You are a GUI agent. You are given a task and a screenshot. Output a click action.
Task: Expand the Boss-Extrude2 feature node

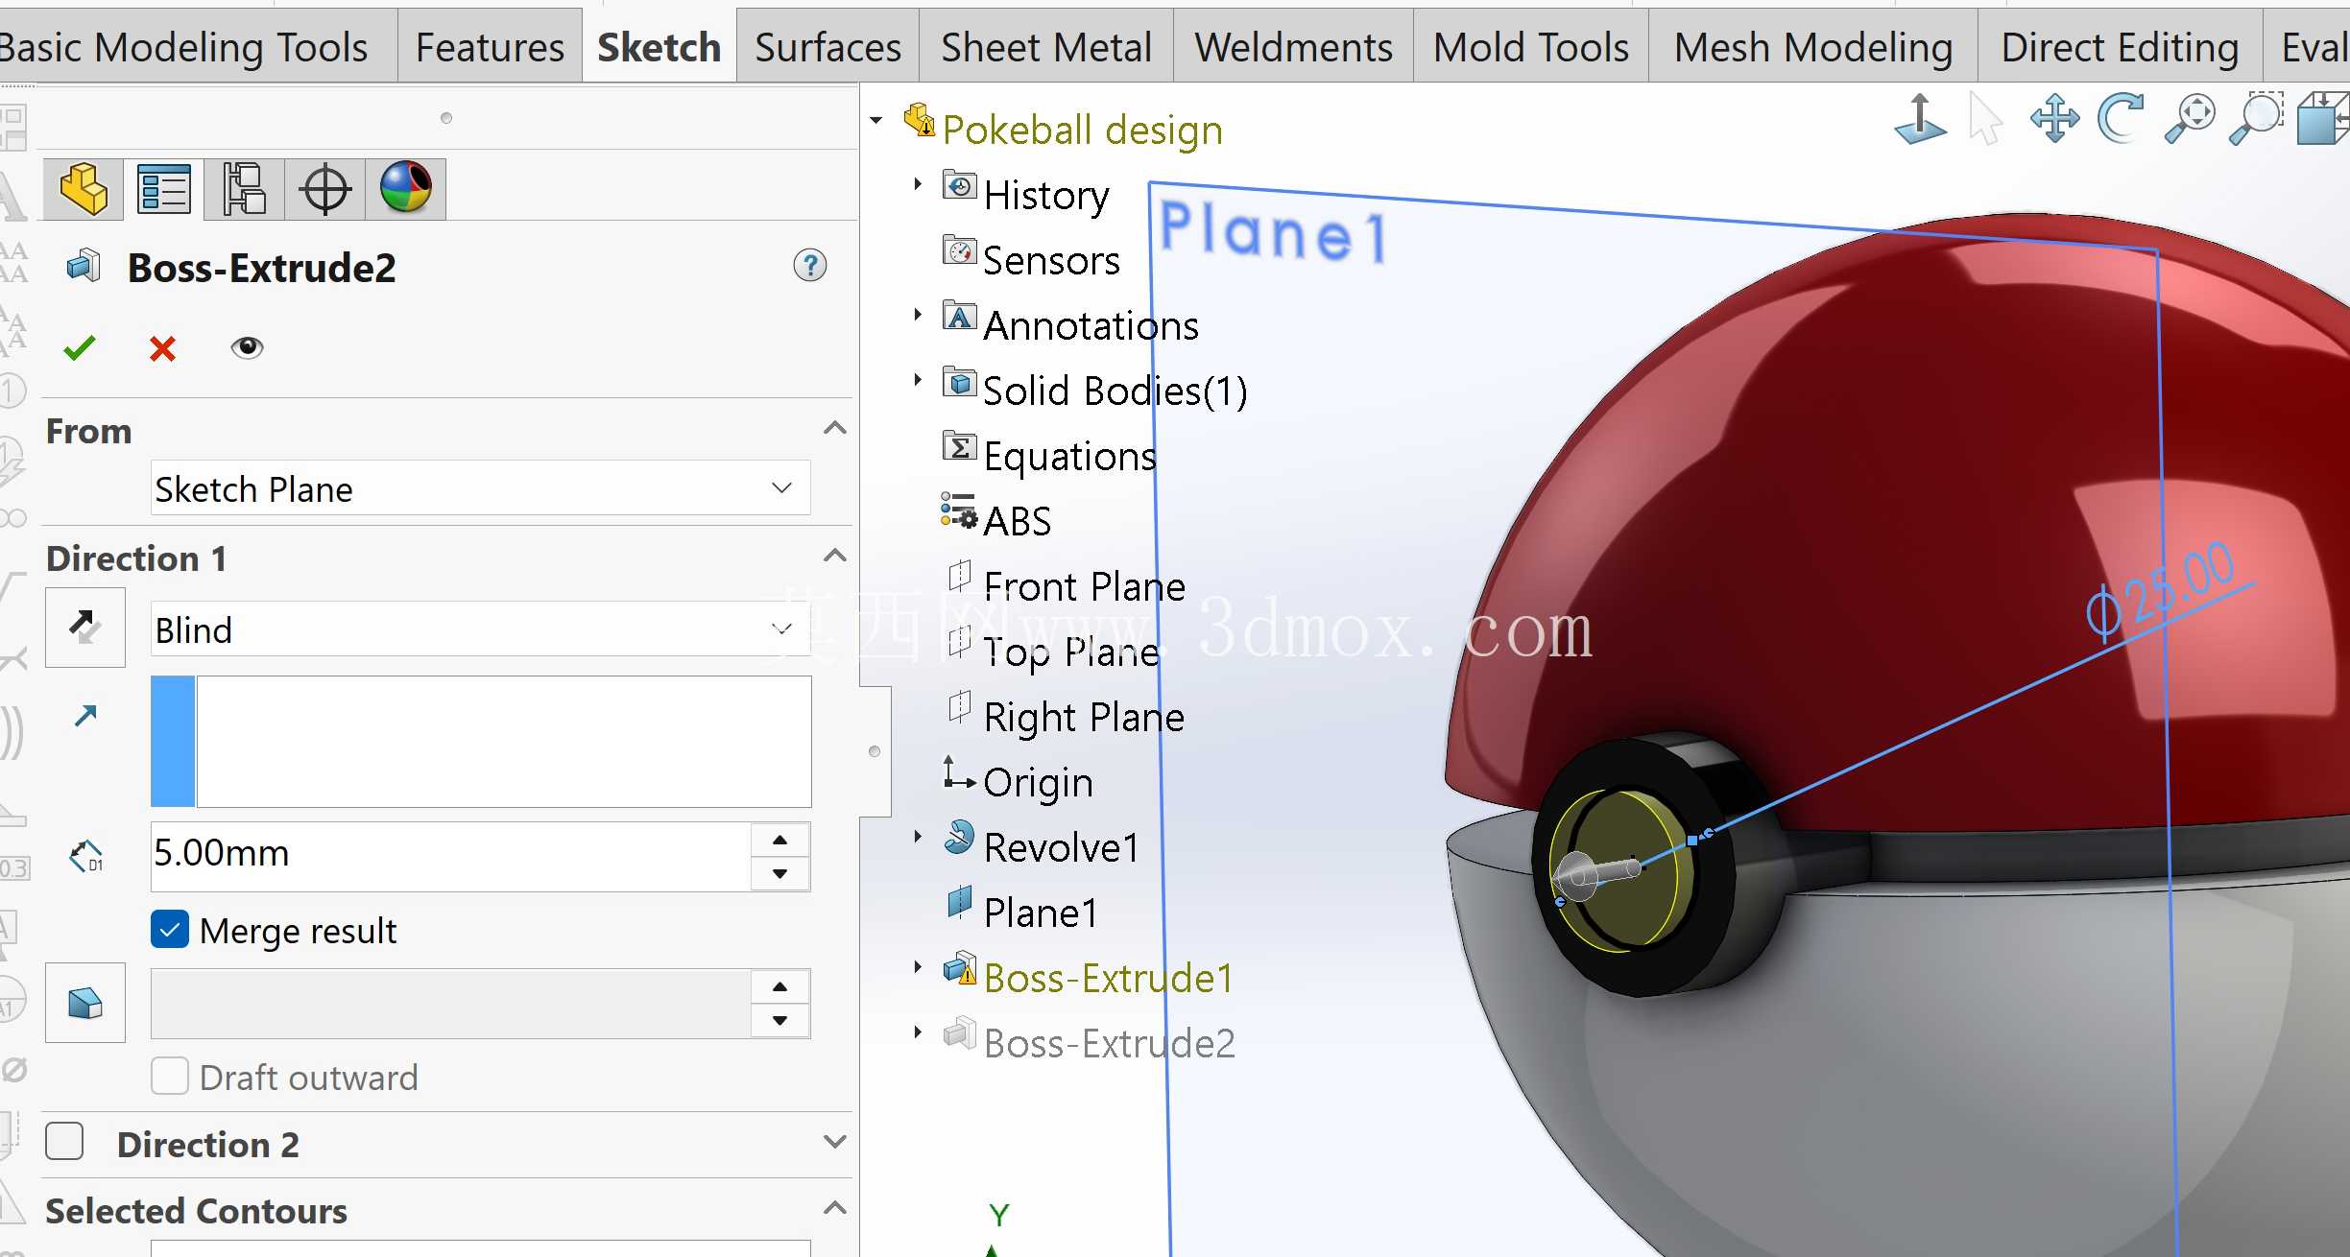click(918, 1032)
